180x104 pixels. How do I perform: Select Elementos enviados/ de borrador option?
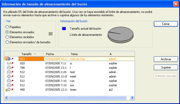click(x=7, y=42)
